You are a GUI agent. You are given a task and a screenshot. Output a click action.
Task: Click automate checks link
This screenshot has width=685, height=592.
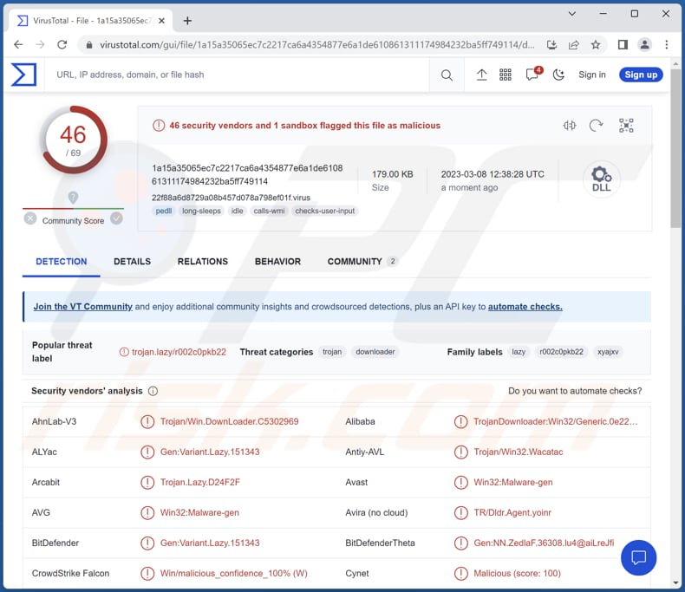525,307
